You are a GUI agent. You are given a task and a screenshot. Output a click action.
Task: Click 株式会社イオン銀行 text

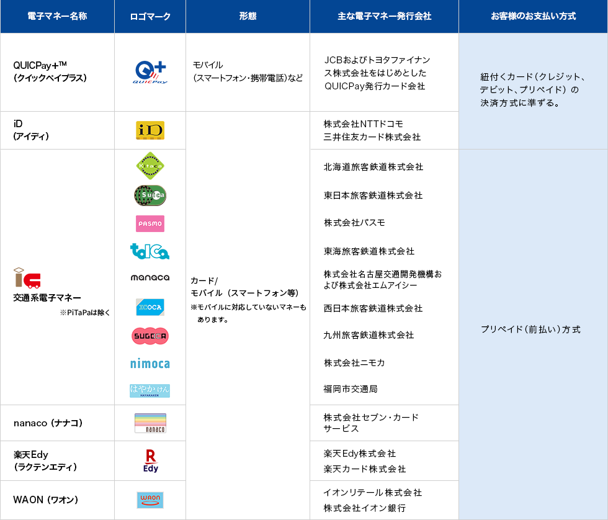365,508
